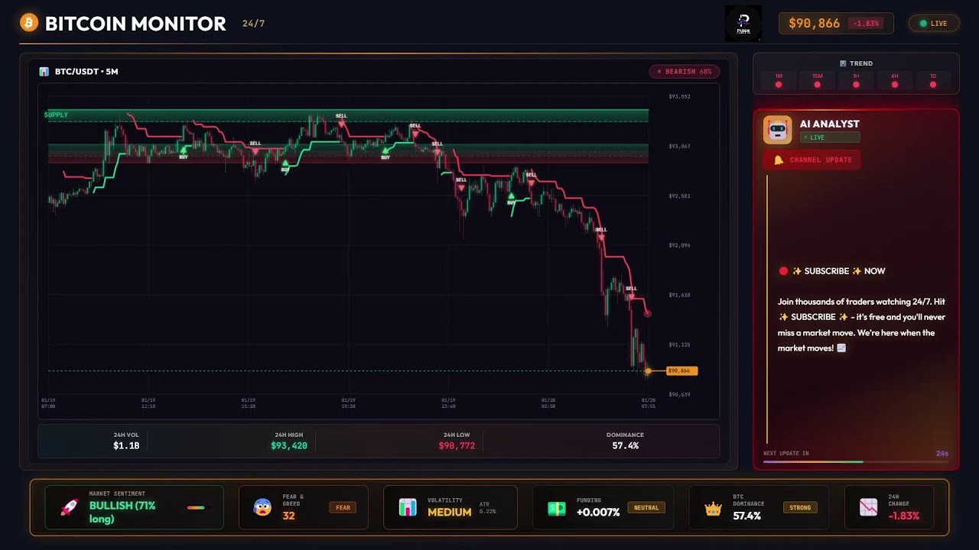Click the $90,639 price axis label

pos(679,394)
